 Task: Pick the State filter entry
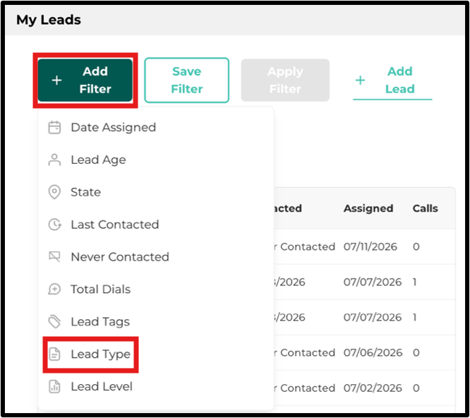coord(85,192)
